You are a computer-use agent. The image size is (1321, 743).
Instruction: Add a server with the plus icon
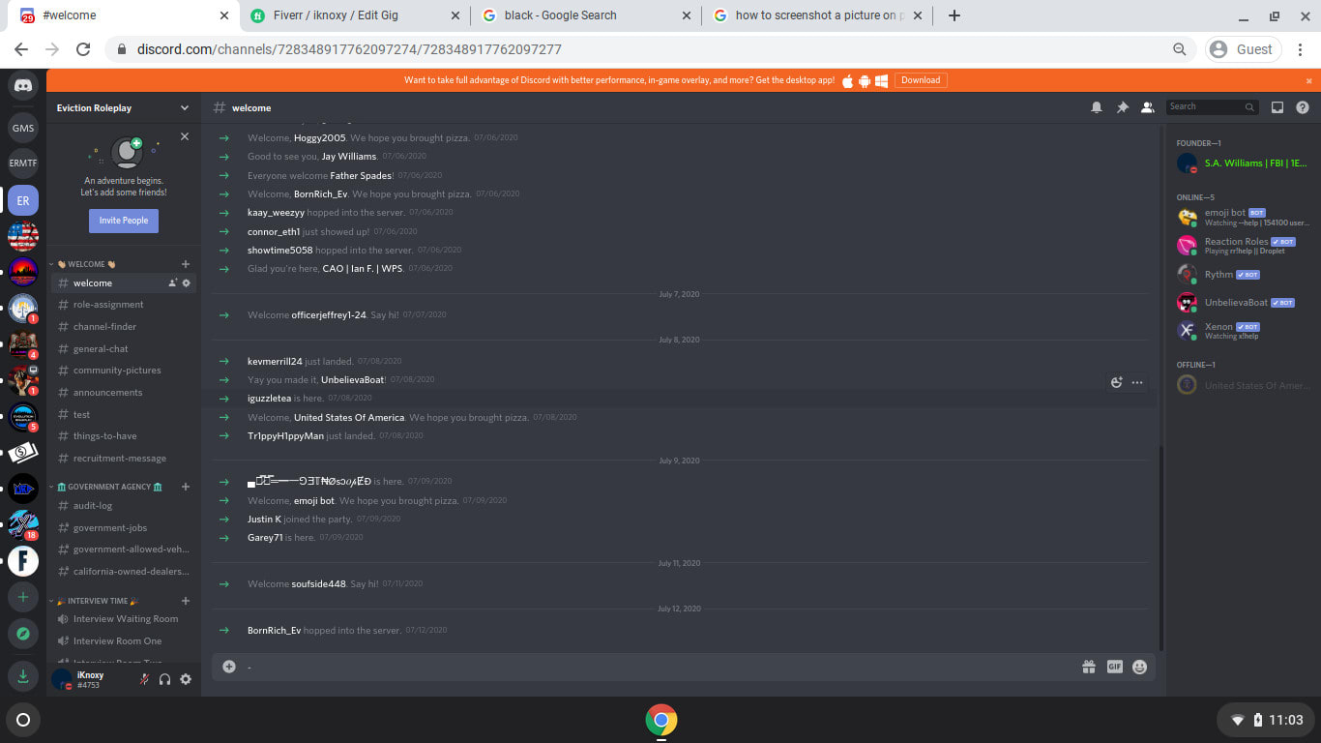click(23, 597)
